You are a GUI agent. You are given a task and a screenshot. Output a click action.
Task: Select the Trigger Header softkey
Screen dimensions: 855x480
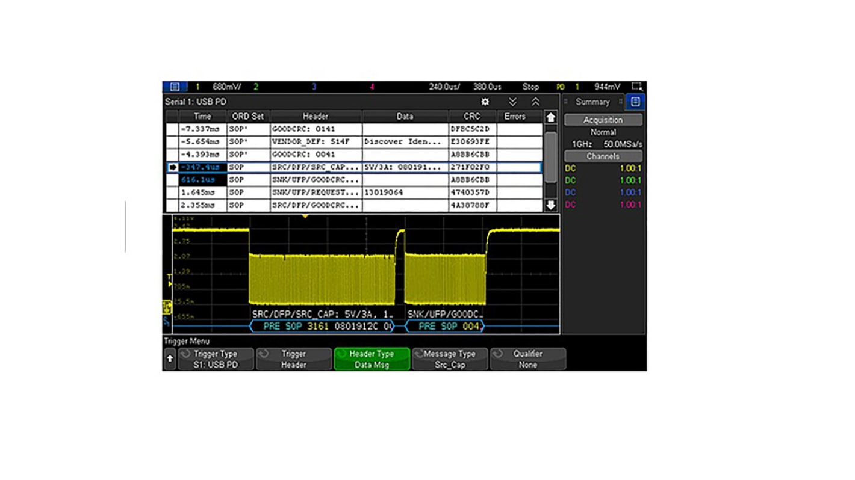tap(294, 359)
